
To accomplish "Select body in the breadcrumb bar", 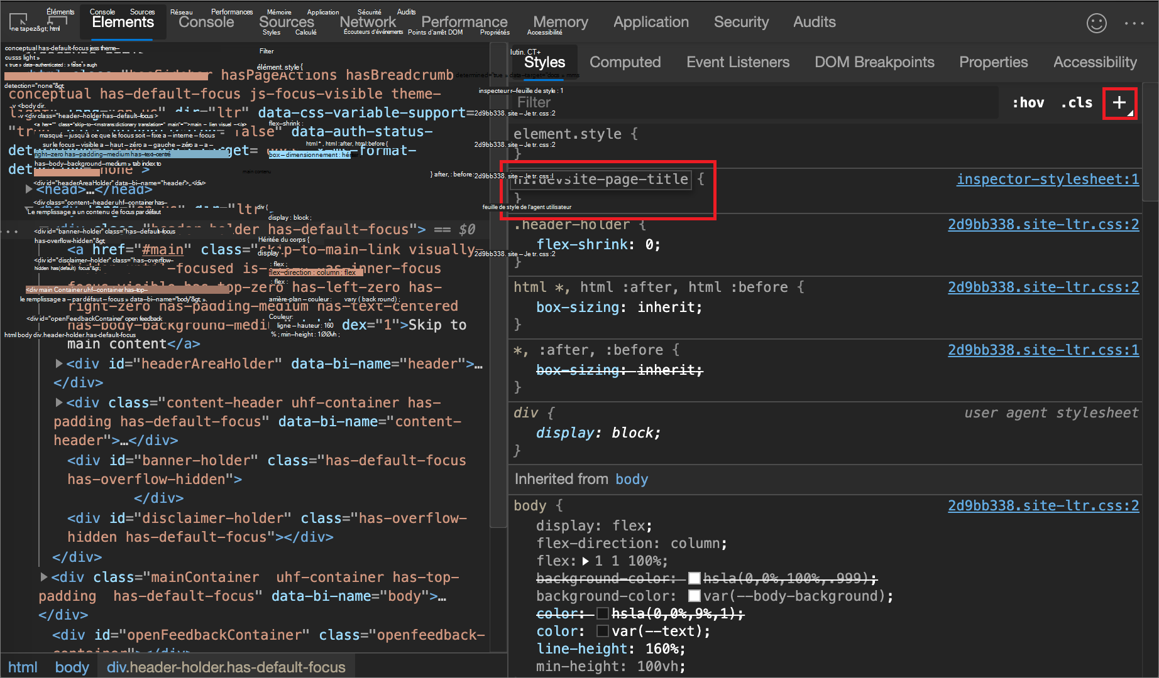I will 72,667.
